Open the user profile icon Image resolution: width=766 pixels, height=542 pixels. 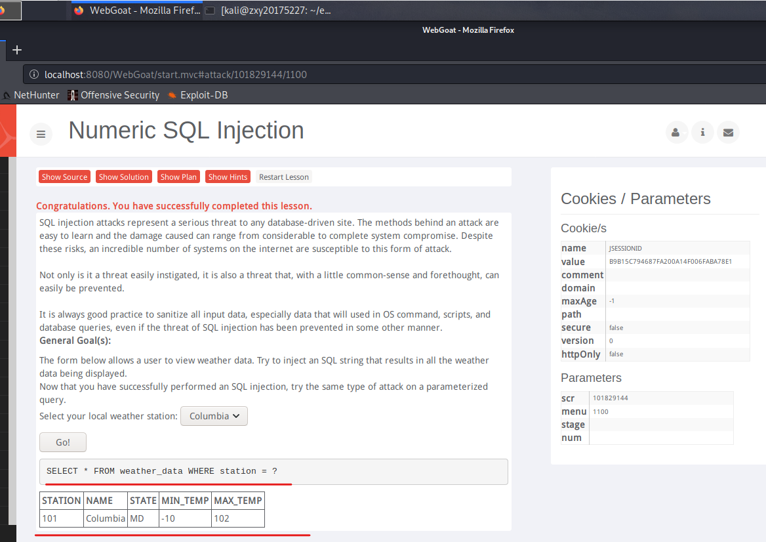(676, 133)
